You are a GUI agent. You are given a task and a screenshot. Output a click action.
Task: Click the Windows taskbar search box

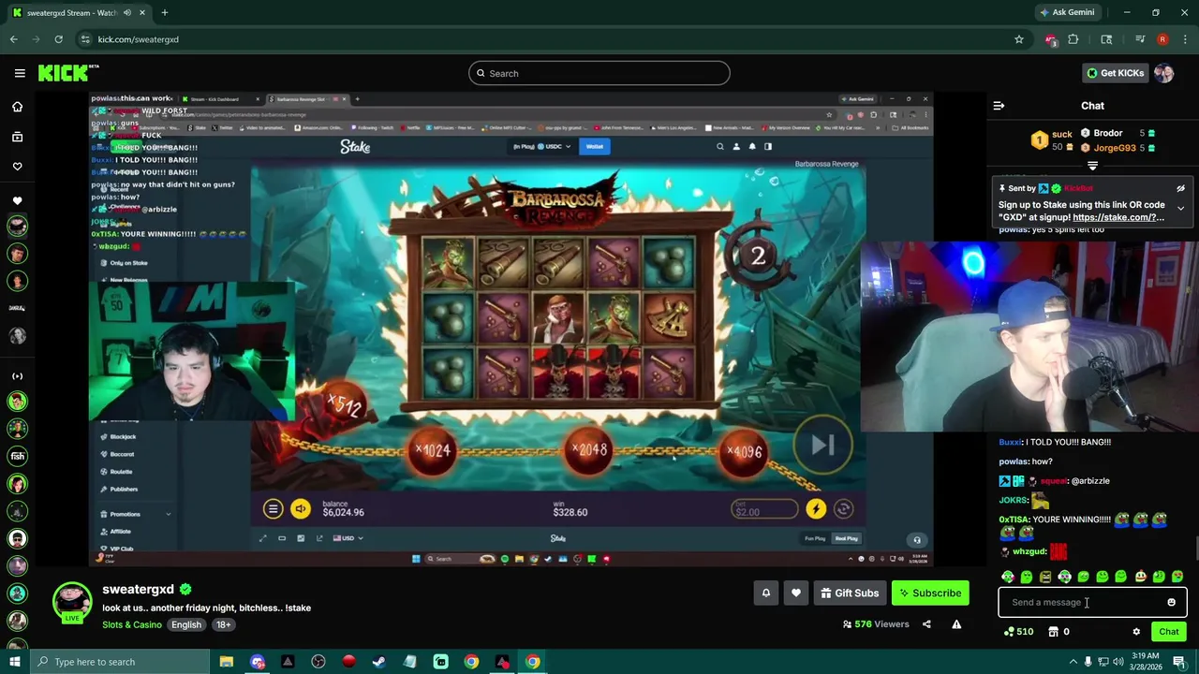[122, 662]
